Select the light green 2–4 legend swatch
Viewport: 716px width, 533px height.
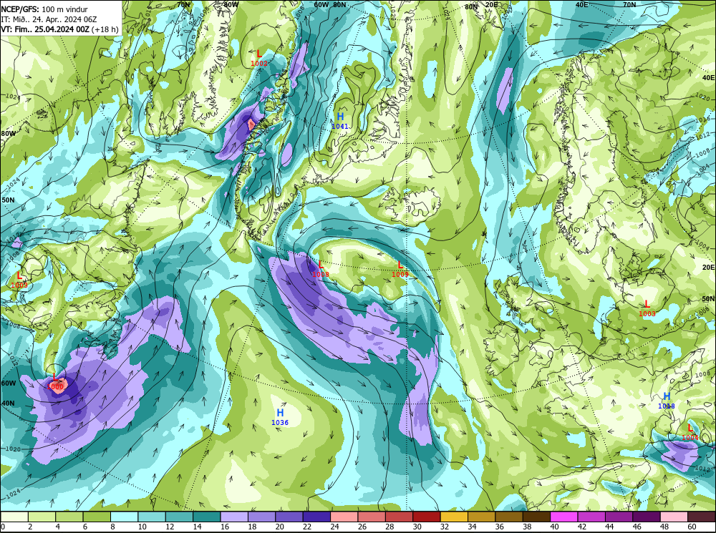point(42,517)
